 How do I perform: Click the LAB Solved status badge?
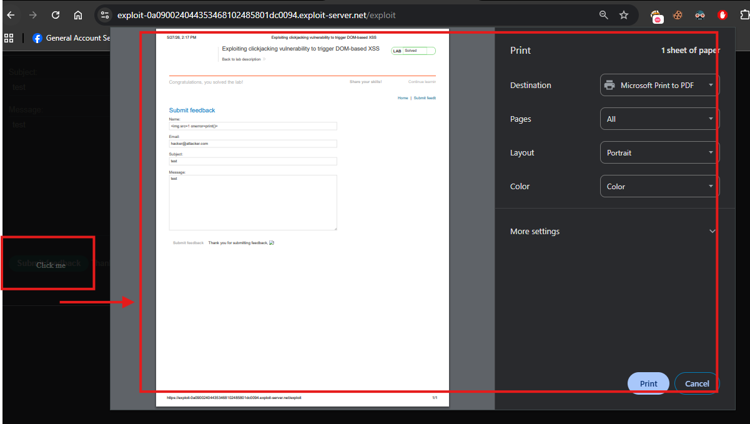413,51
